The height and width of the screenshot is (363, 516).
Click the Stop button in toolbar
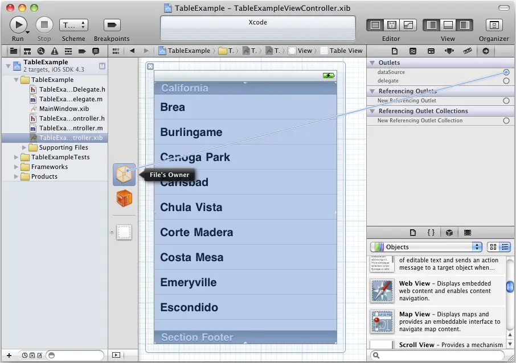coord(44,25)
